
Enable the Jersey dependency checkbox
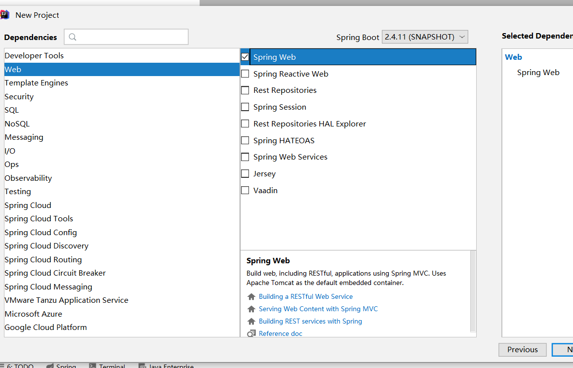tap(245, 174)
